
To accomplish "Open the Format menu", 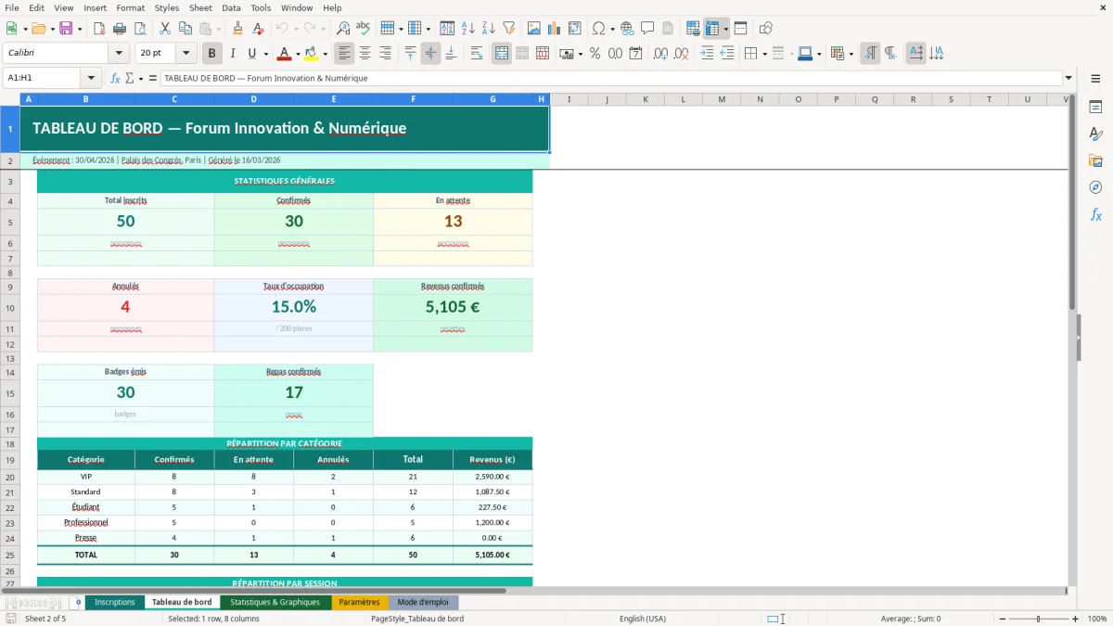I will click(x=131, y=7).
